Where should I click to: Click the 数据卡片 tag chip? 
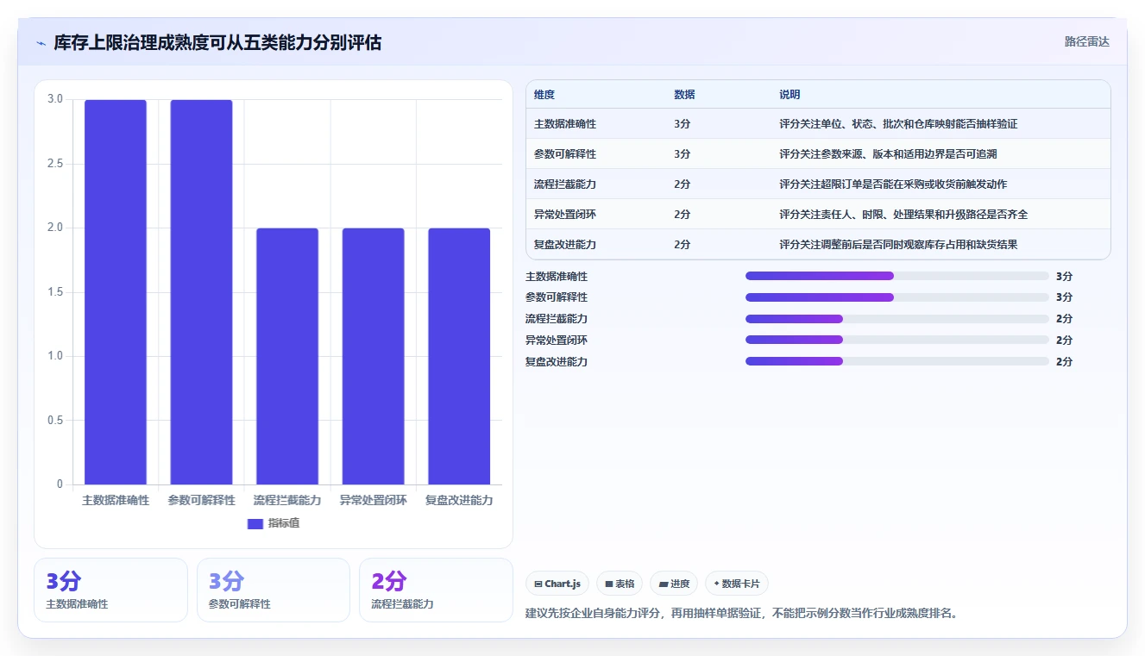point(737,584)
